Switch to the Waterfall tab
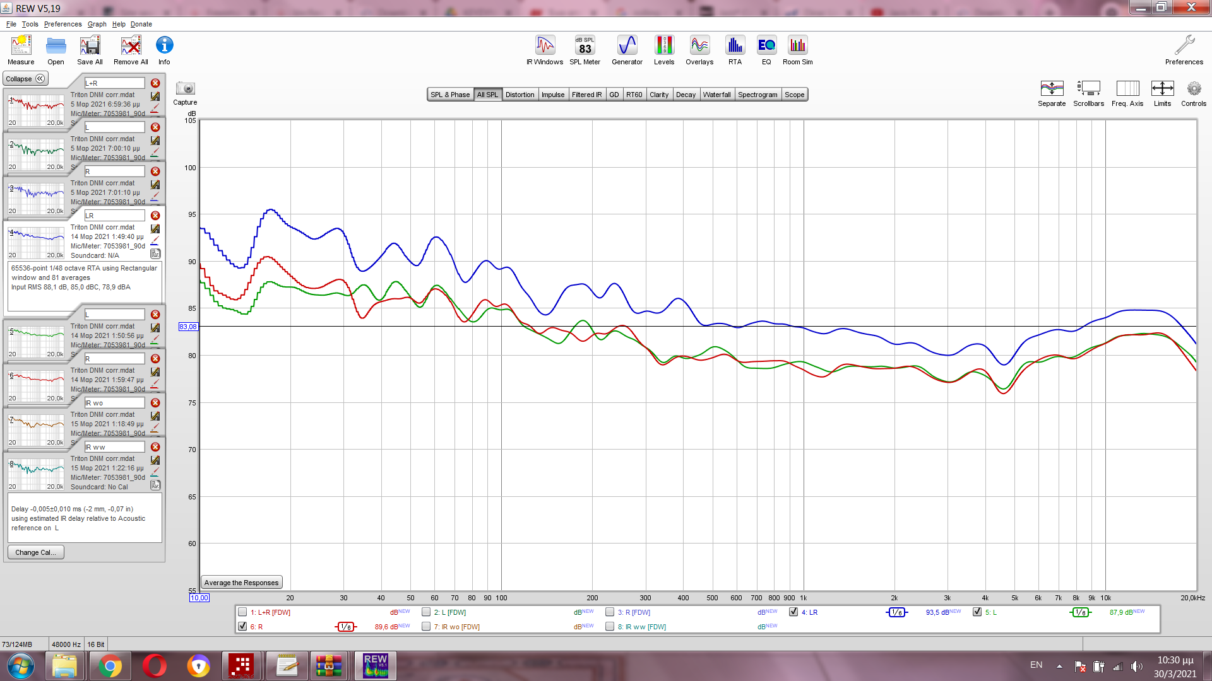 click(x=716, y=95)
